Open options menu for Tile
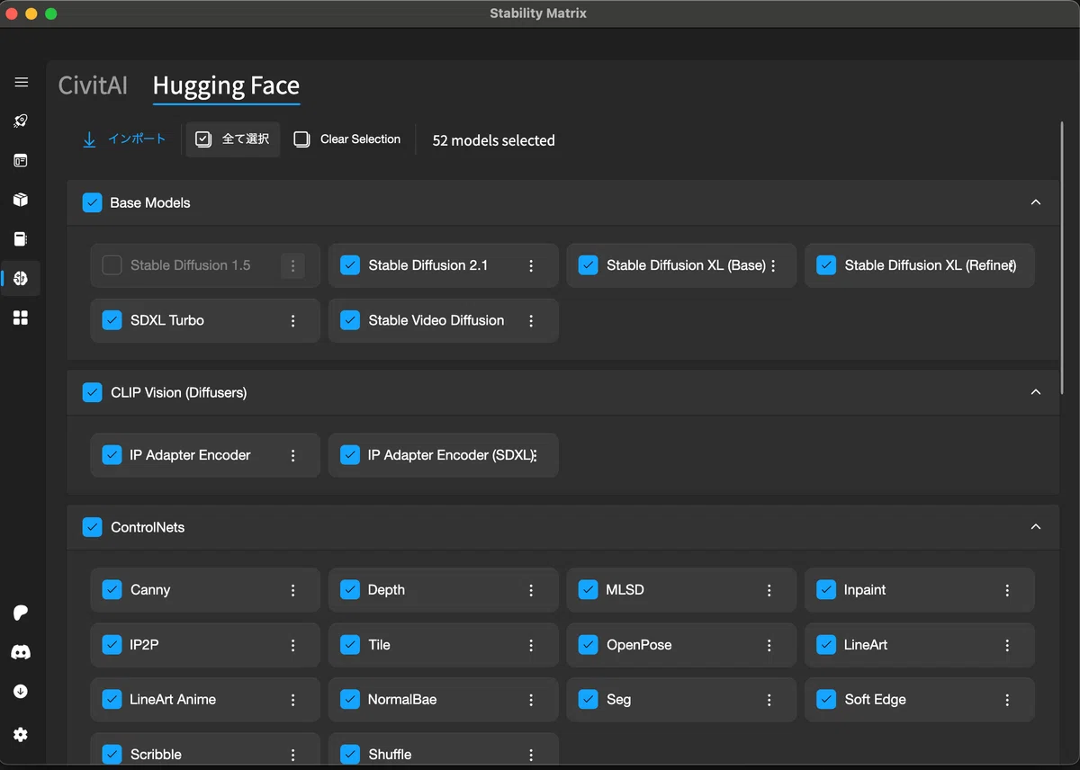1080x770 pixels. click(x=531, y=645)
